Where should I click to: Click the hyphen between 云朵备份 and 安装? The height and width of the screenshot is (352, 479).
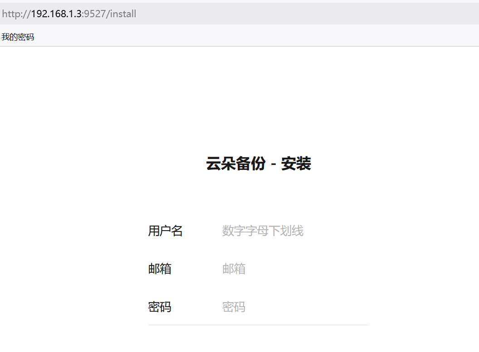tap(273, 164)
